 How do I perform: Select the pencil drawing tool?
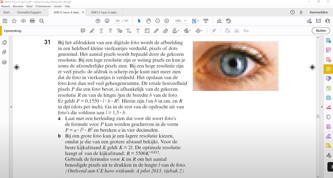(156, 31)
